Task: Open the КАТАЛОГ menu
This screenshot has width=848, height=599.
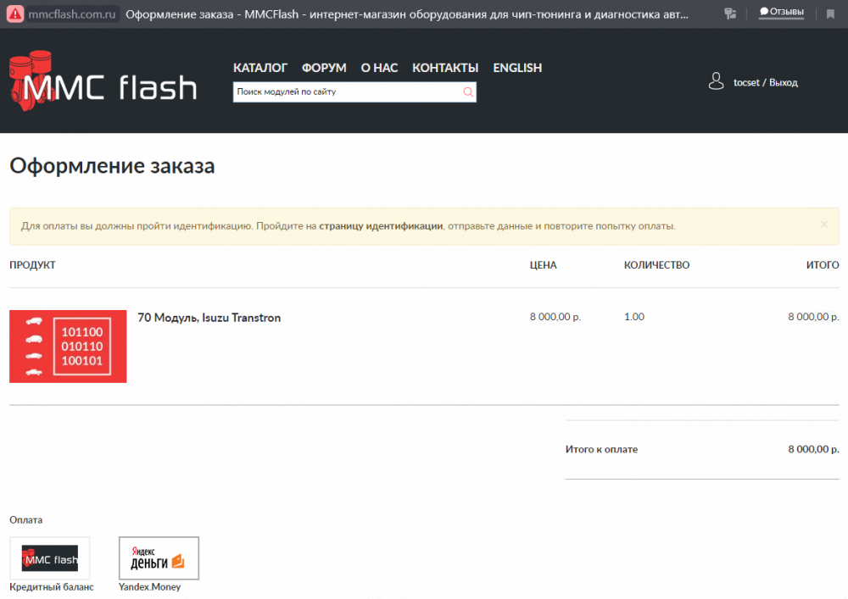Action: point(260,68)
